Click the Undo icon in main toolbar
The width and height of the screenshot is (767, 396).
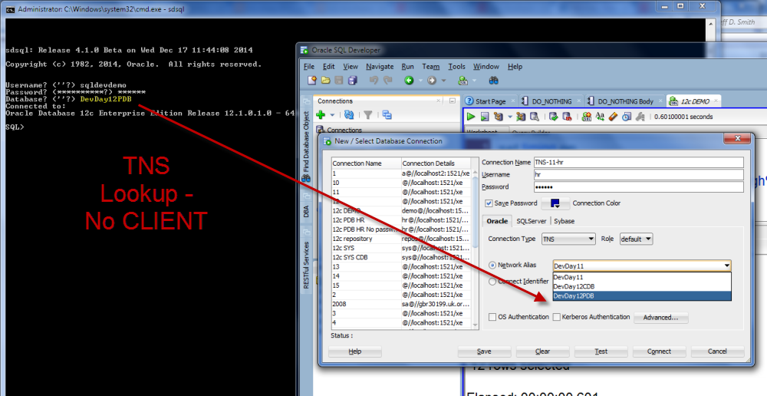point(374,81)
